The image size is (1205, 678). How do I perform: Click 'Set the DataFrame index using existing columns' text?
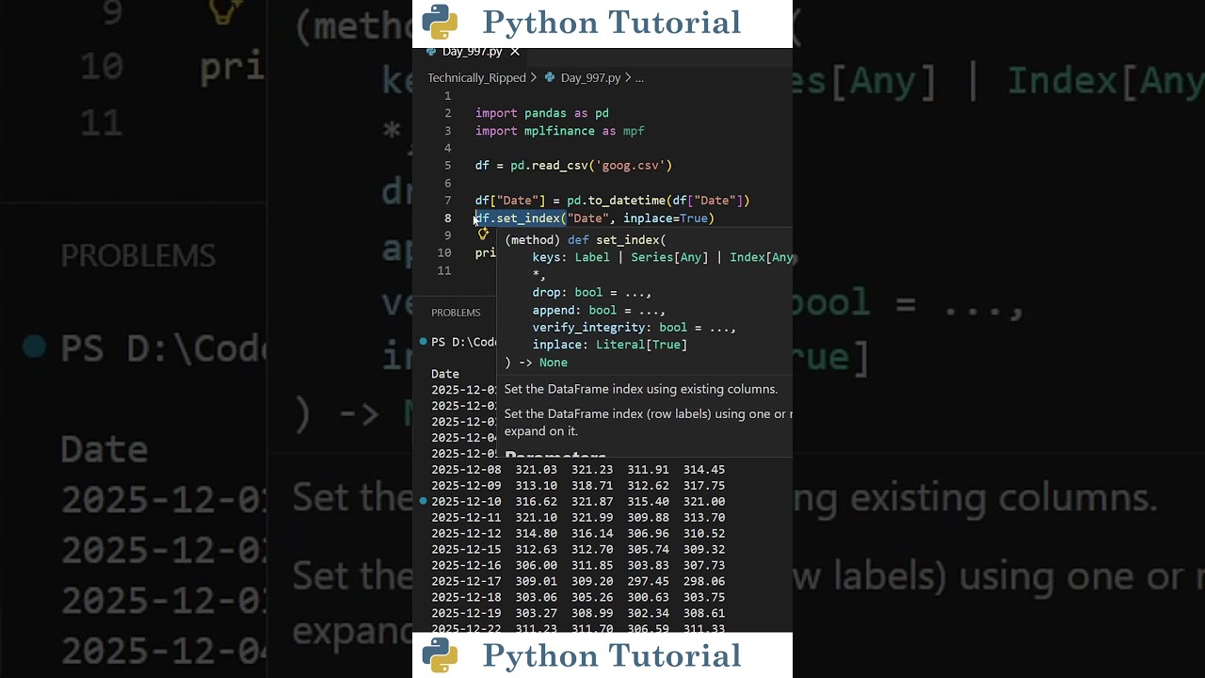[641, 389]
